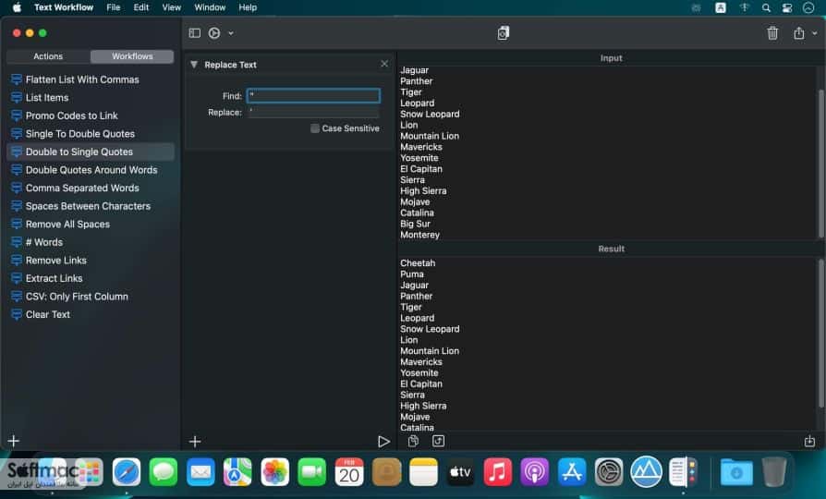The width and height of the screenshot is (826, 499).
Task: Switch to the Actions tab
Action: (x=48, y=56)
